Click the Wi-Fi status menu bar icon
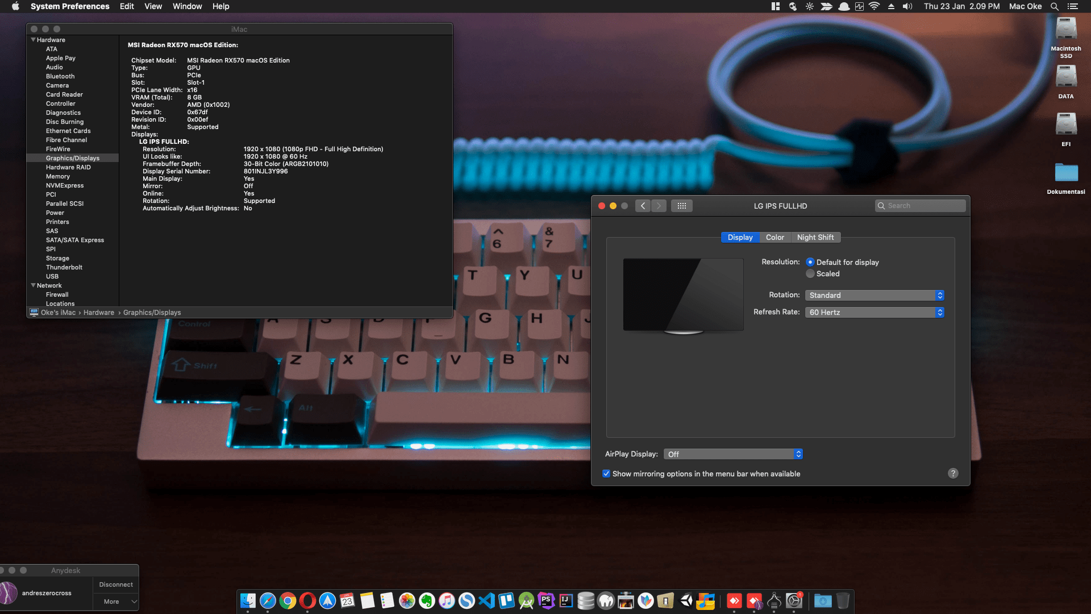The height and width of the screenshot is (614, 1091). (x=875, y=6)
